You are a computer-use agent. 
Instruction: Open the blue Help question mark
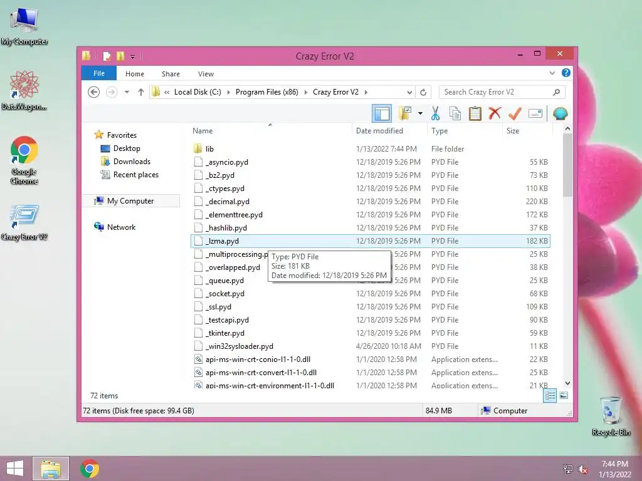click(x=566, y=73)
